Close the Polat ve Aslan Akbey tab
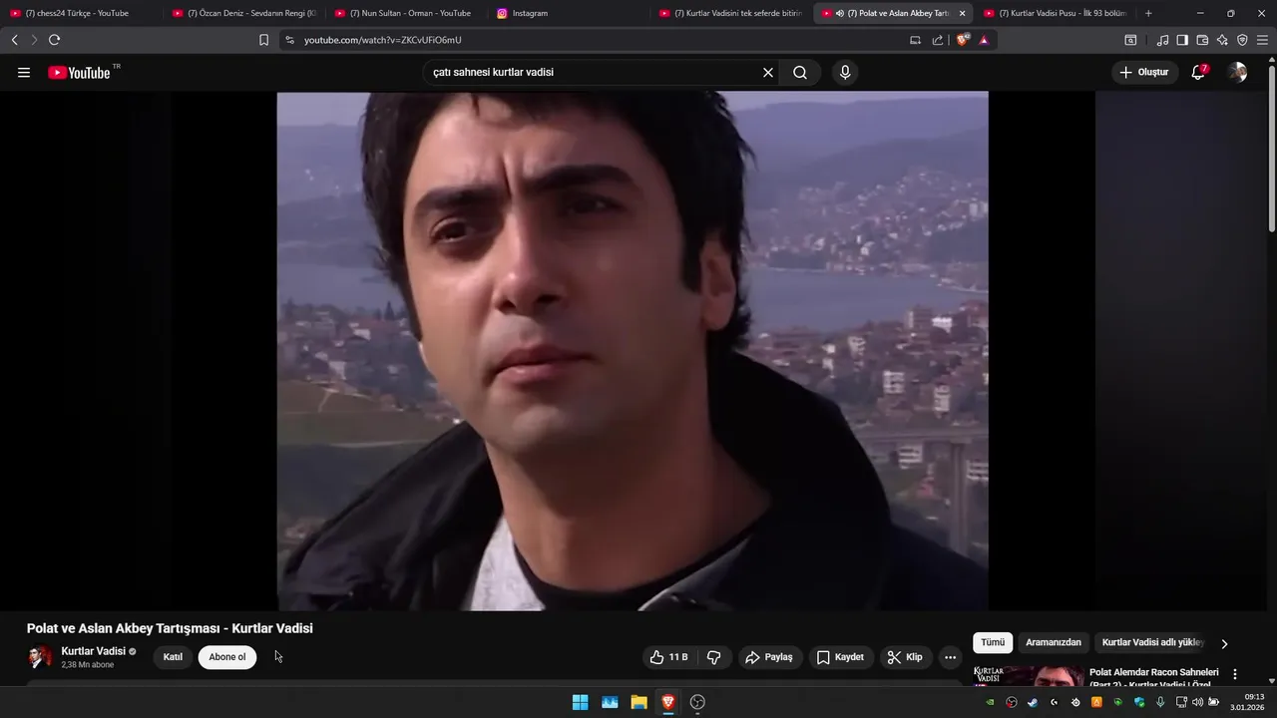 (962, 13)
